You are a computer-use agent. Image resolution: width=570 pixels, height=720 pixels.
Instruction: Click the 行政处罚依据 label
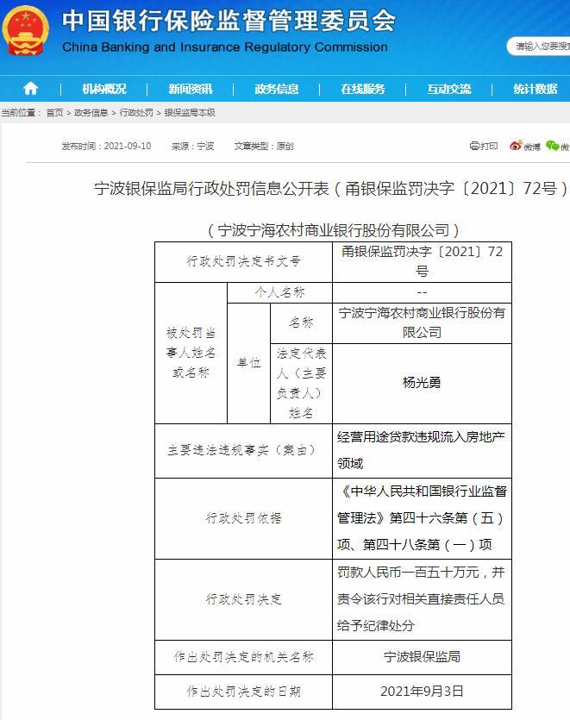[x=243, y=518]
